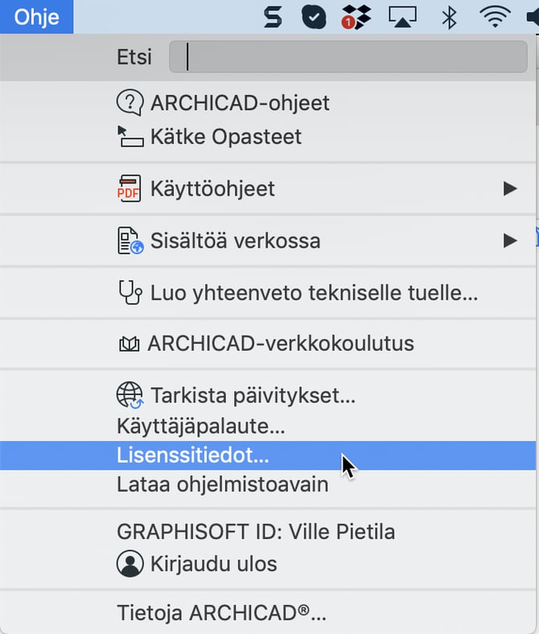Image resolution: width=539 pixels, height=634 pixels.
Task: Click the book icon for ARCHICAD-verkkokoulutus
Action: point(130,344)
